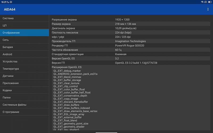Tap the Рендерер ГП PowerVR row

point(130,45)
